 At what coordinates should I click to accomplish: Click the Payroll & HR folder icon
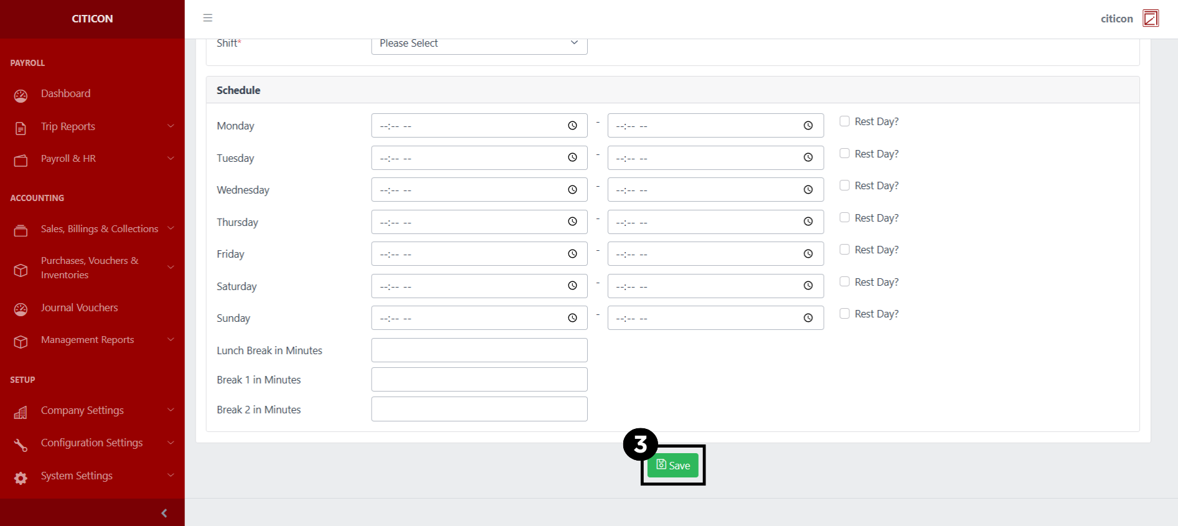tap(21, 161)
